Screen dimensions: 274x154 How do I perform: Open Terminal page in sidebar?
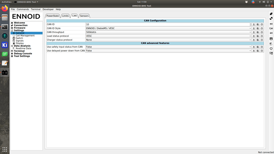click(x=19, y=51)
